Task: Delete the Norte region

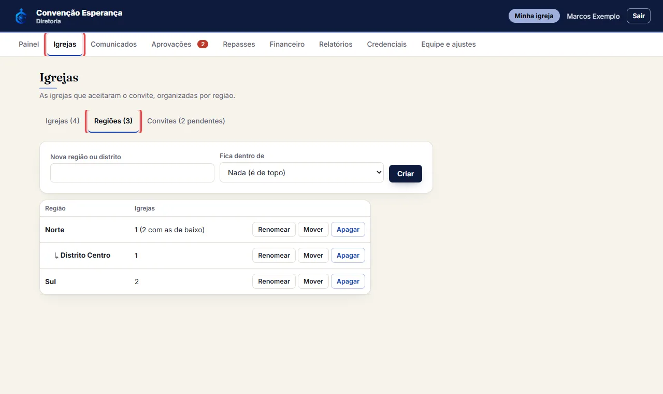Action: [348, 229]
